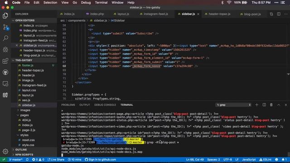The image size is (290, 163).
Task: Open the Debug view bug icon
Action: click(5, 49)
